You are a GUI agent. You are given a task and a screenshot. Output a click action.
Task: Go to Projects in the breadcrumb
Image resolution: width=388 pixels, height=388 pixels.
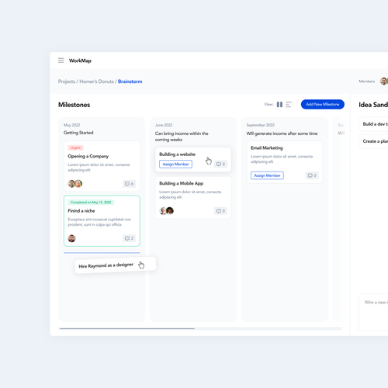tap(67, 81)
